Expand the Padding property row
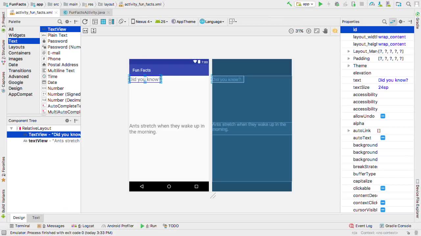This screenshot has height=236, width=421. 349,58
